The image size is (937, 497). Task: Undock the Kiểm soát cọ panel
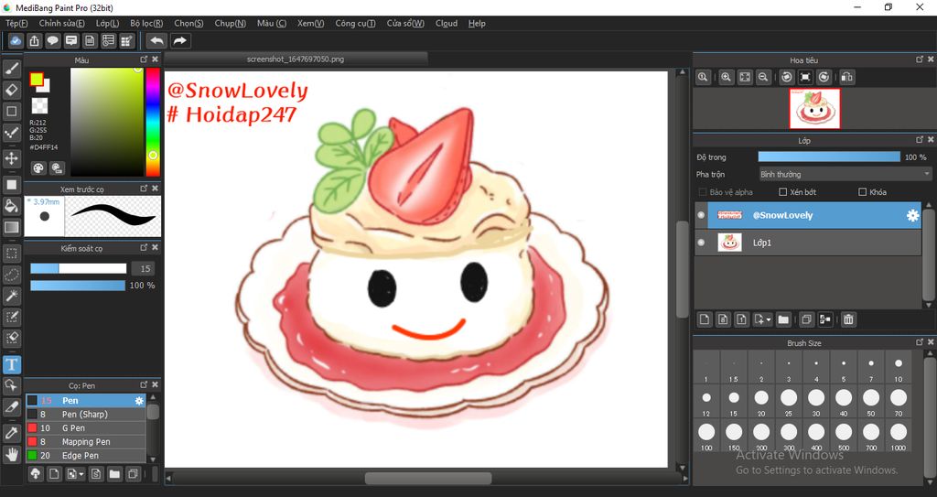pyautogui.click(x=144, y=248)
